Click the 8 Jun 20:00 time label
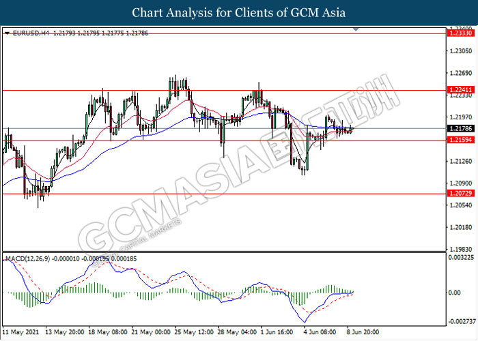The width and height of the screenshot is (478, 341). (364, 332)
